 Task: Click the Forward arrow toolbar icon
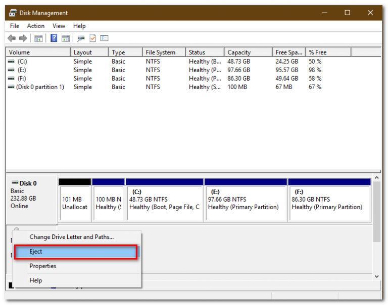pyautogui.click(x=23, y=38)
